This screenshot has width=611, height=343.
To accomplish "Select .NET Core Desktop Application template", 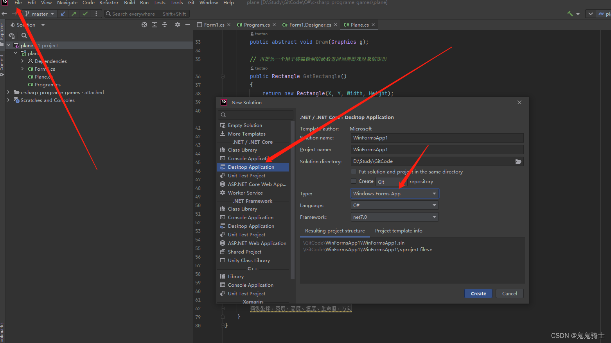I will click(253, 167).
